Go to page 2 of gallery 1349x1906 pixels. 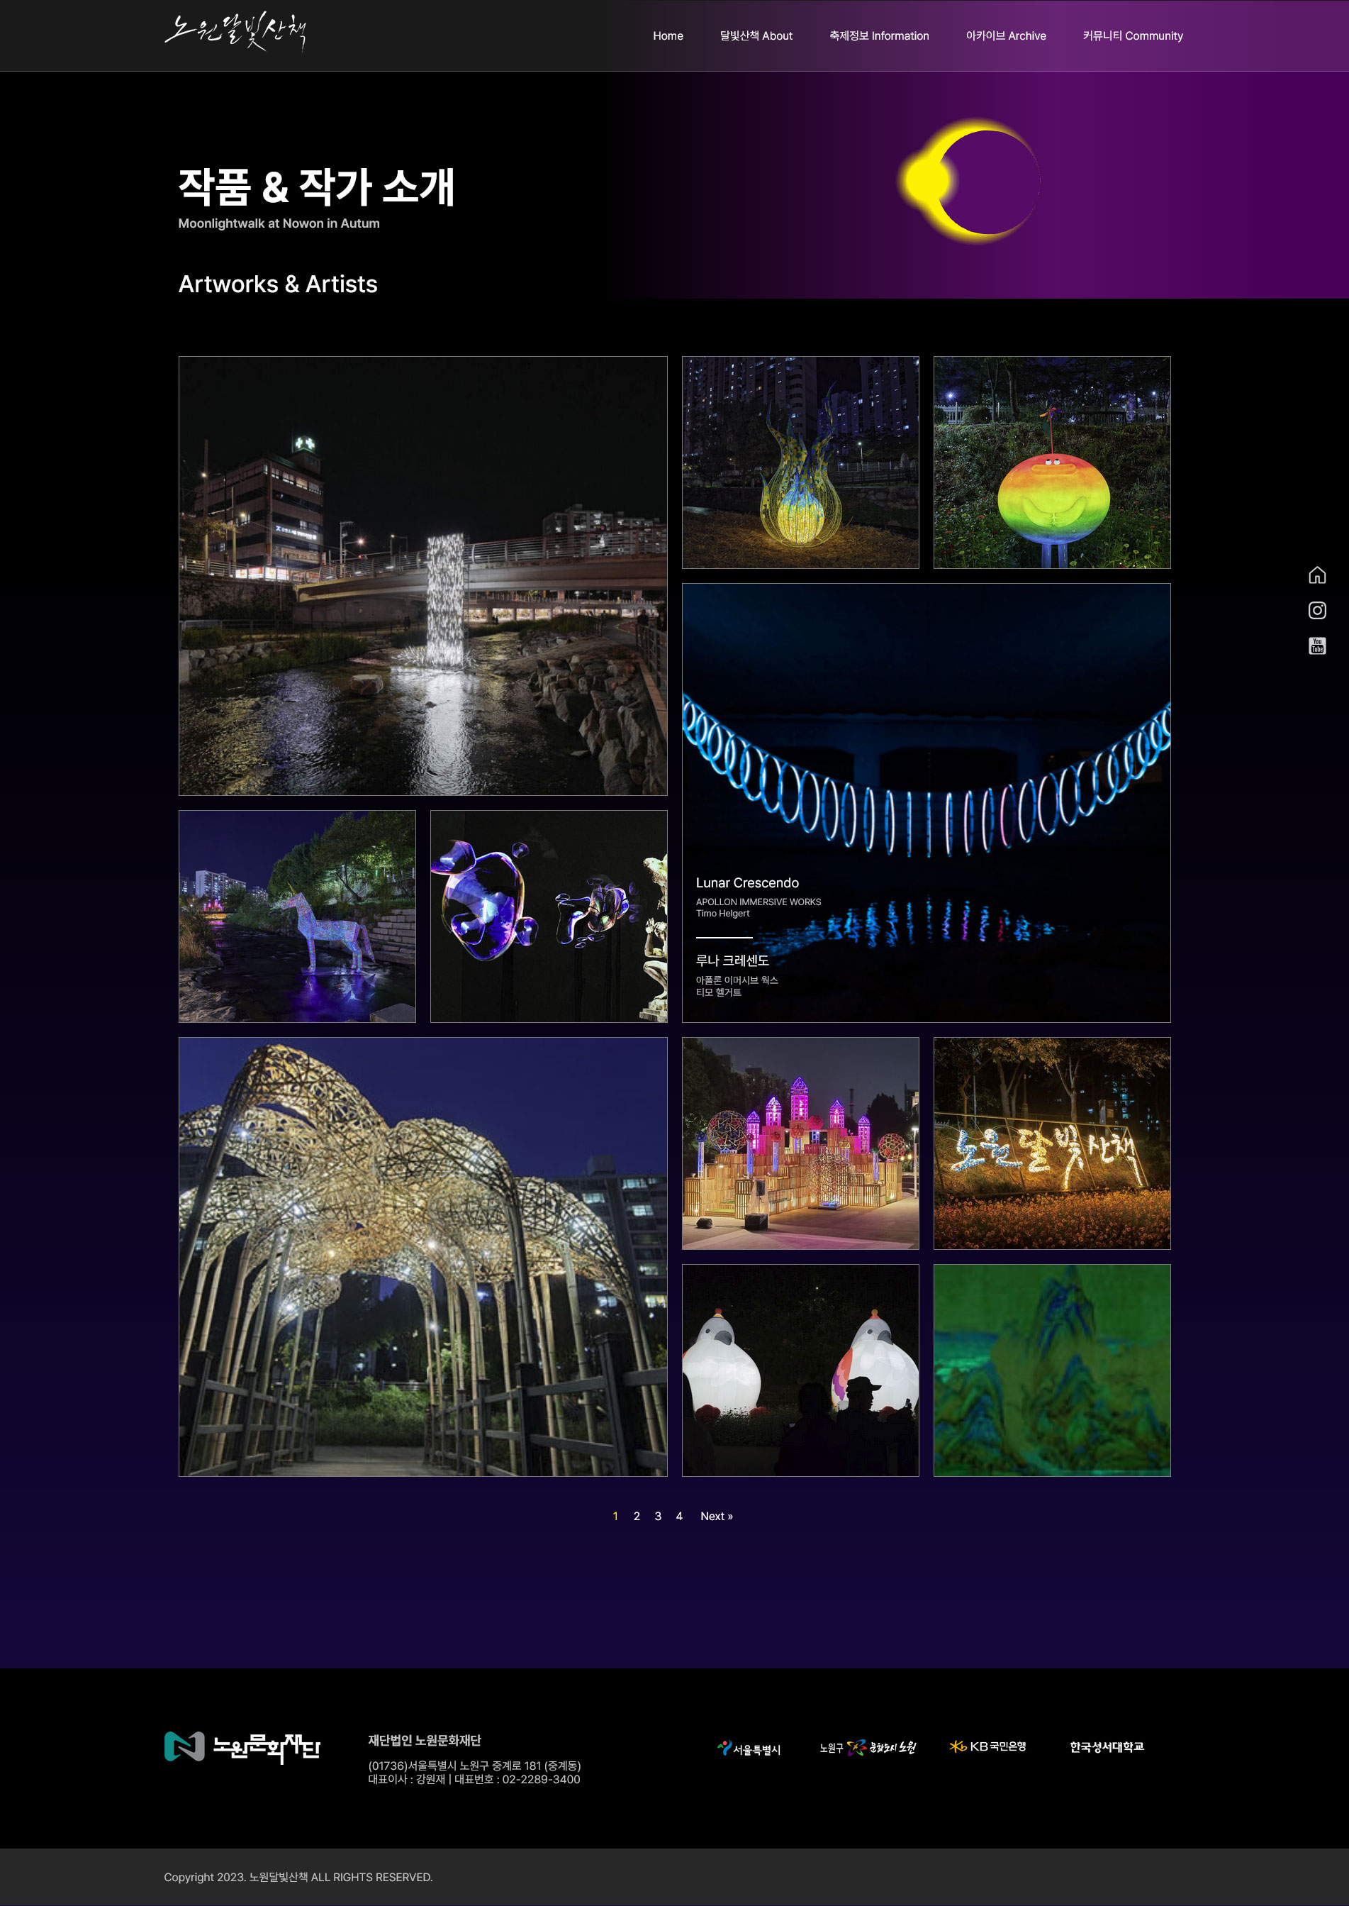(637, 1516)
